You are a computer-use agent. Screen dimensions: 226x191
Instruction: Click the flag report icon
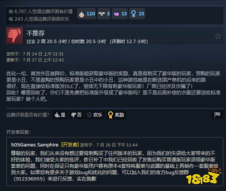coord(217,115)
